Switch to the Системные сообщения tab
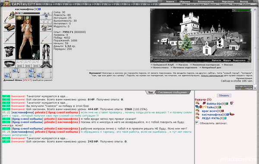259x164 pixels. (x=172, y=92)
